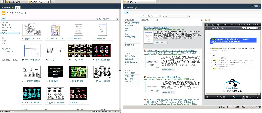Viewport: 262px width, 113px height.
Task: Click the contrast toggle icon in Brava viewer
Action: click(207, 97)
